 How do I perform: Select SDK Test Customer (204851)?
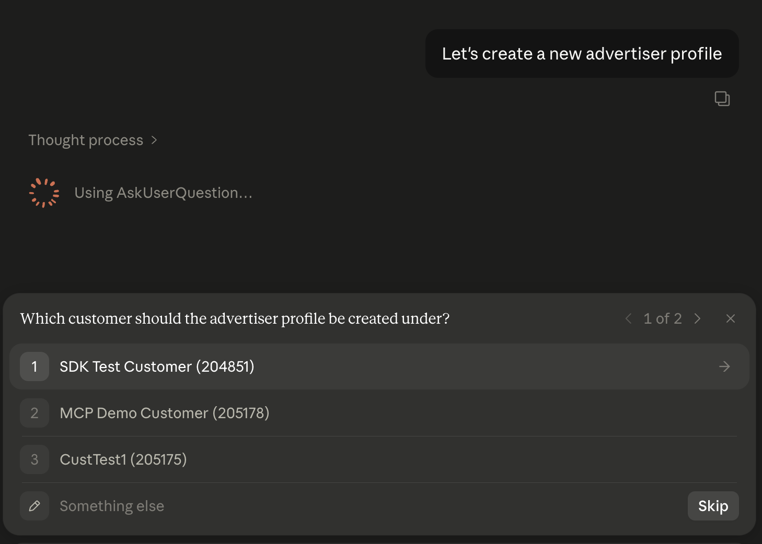pyautogui.click(x=379, y=366)
